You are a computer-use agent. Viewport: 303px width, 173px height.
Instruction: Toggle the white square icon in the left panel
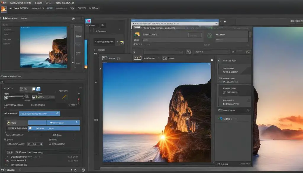click(x=34, y=89)
